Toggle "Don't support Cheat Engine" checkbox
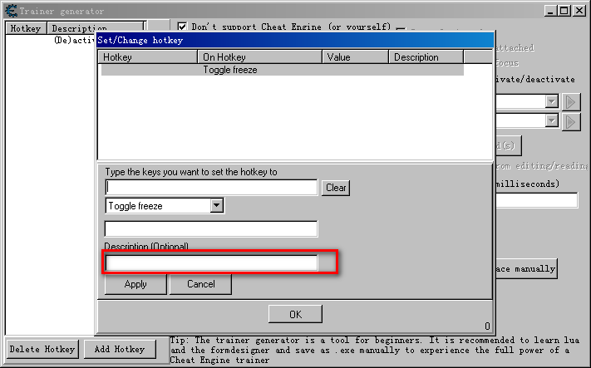Screen dimensions: 591x368 [x=183, y=27]
